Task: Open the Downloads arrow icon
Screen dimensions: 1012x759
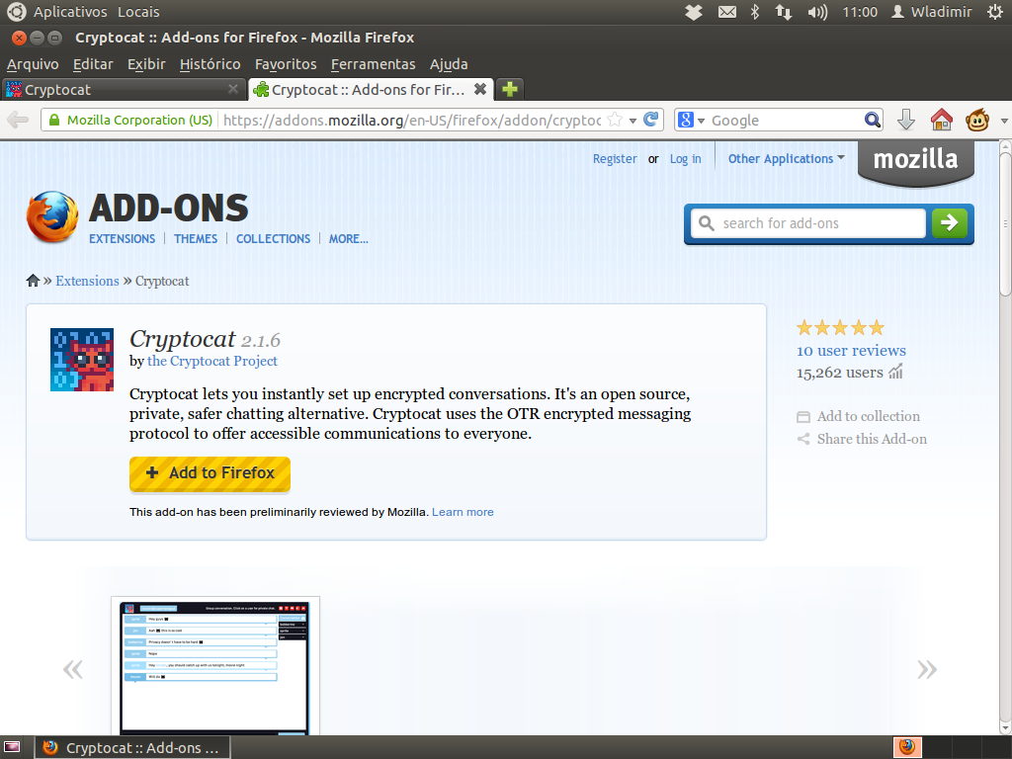Action: (906, 120)
